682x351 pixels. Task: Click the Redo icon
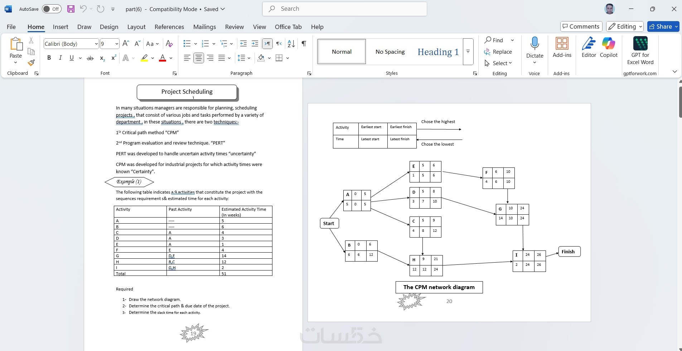pyautogui.click(x=101, y=9)
